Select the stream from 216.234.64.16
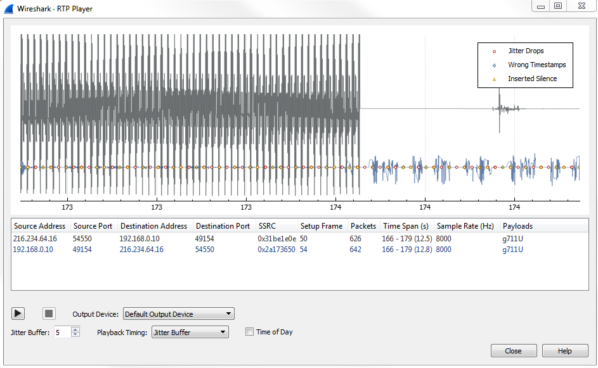Screen dimensions: 598x368 pyautogui.click(x=36, y=239)
